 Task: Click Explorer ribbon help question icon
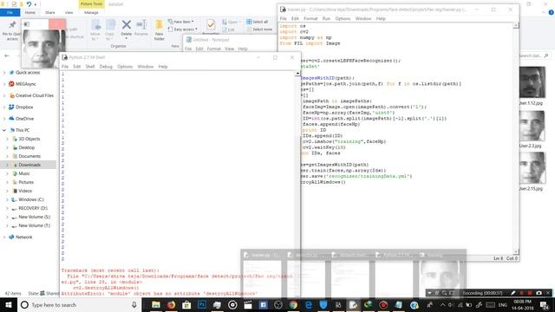tap(552, 12)
